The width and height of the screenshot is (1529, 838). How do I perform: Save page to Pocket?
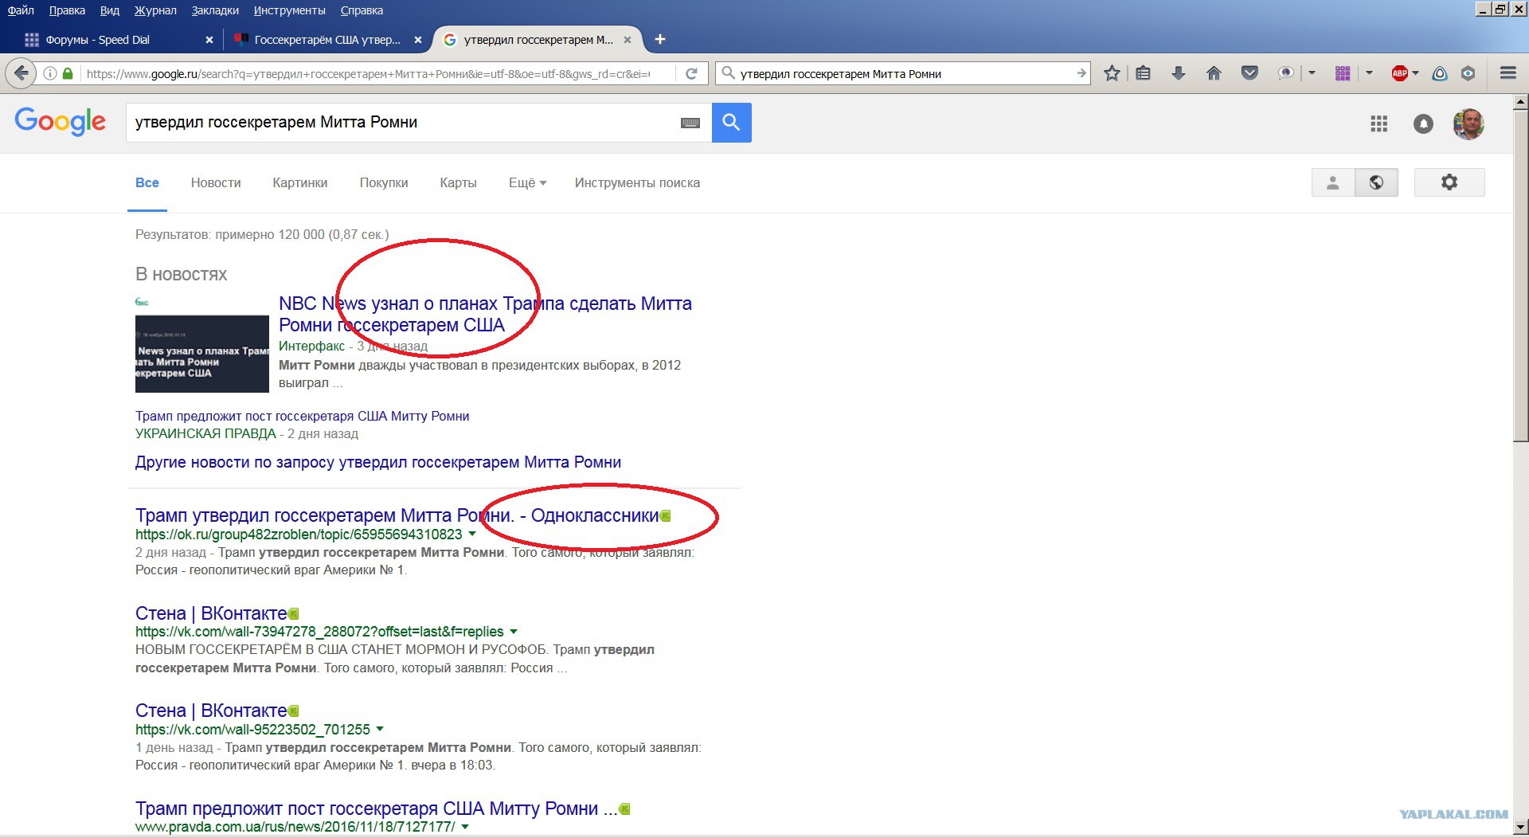1249,73
